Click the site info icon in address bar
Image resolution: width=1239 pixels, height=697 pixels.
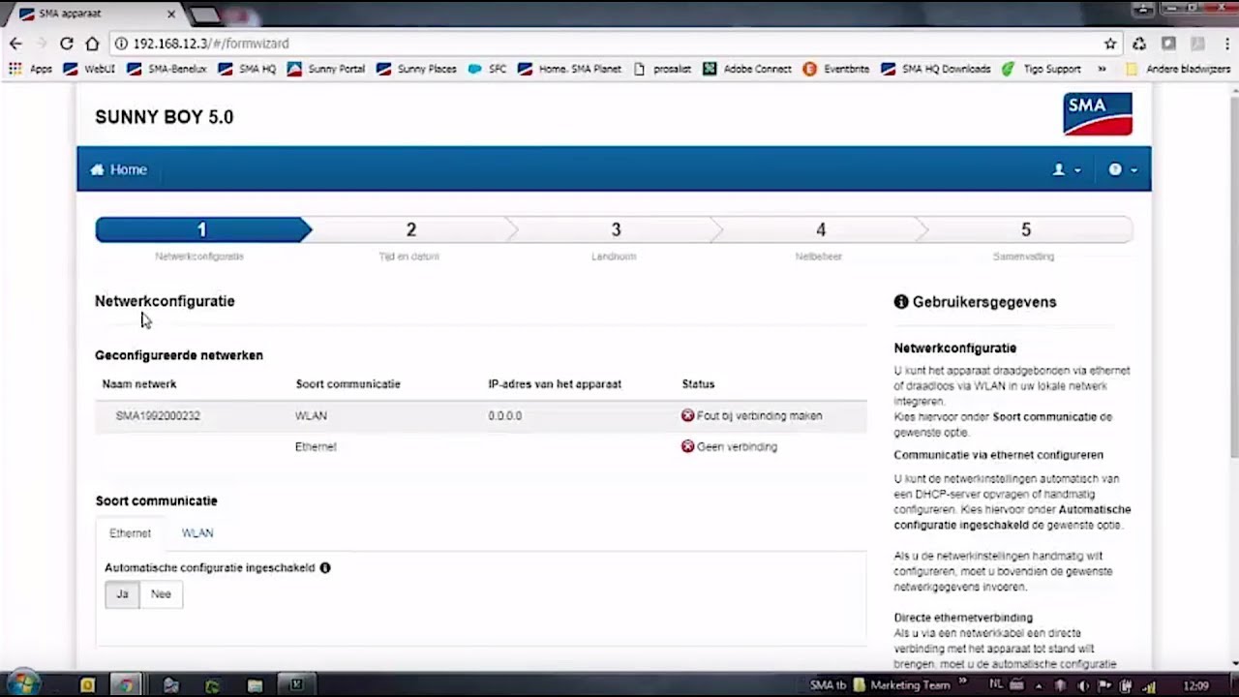(x=121, y=44)
